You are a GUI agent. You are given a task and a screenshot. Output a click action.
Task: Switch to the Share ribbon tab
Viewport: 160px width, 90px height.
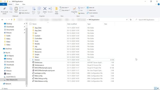pyautogui.click(x=17, y=4)
